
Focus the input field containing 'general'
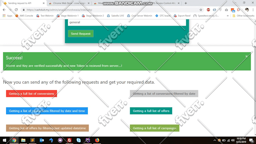tap(127, 22)
